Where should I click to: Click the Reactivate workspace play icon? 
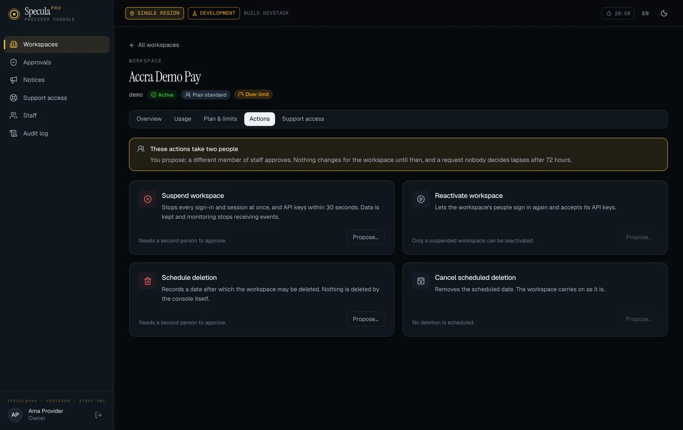pyautogui.click(x=421, y=199)
